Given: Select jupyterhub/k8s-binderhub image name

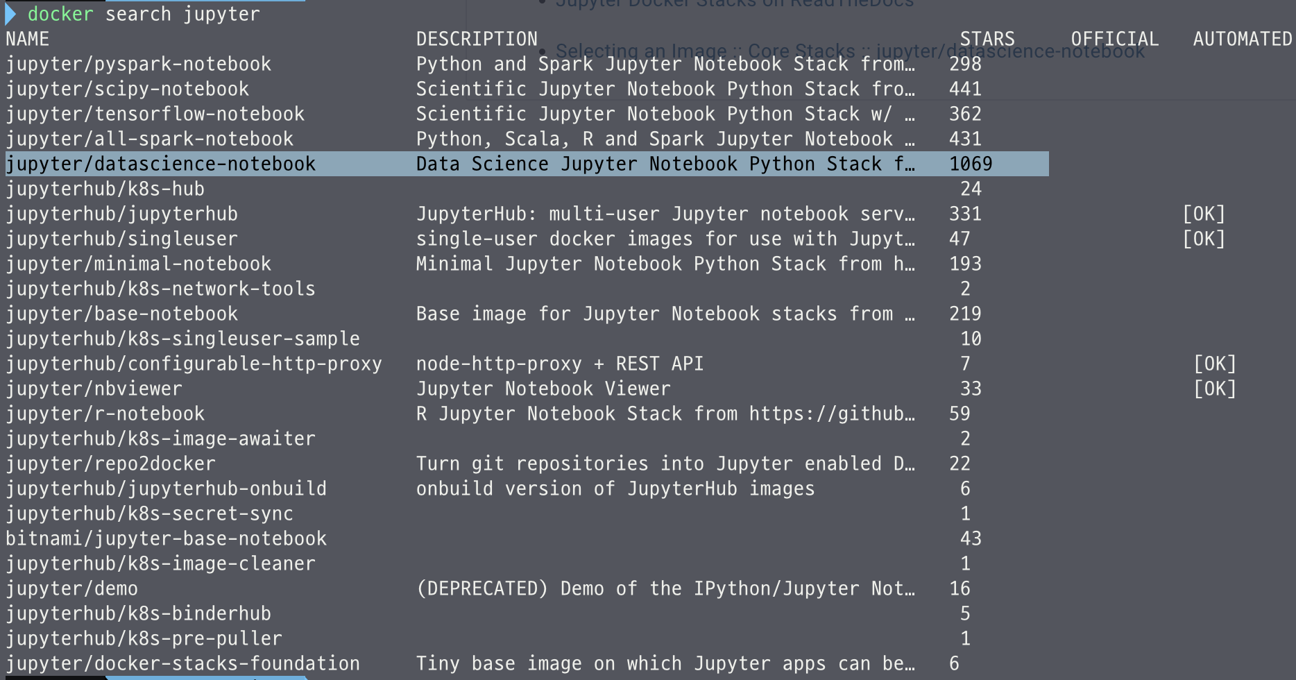Looking at the screenshot, I should (138, 613).
